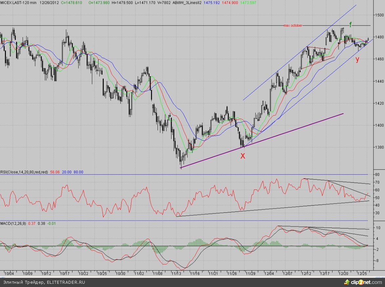This screenshot has width=385, height=287.
Task: Select the "max october" horizontal line label
Action: click(293, 25)
